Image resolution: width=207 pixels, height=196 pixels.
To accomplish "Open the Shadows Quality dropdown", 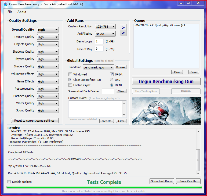I will (x=48, y=52).
